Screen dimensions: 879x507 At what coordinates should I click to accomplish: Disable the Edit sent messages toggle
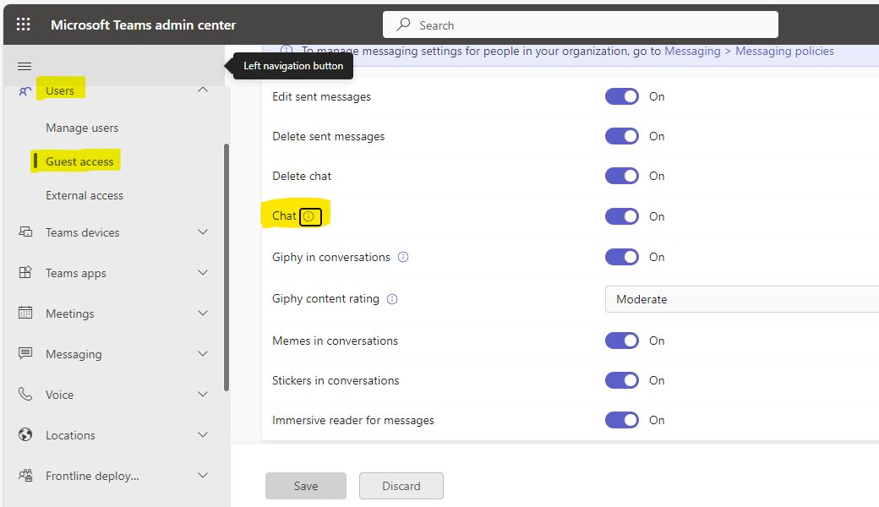(x=622, y=96)
